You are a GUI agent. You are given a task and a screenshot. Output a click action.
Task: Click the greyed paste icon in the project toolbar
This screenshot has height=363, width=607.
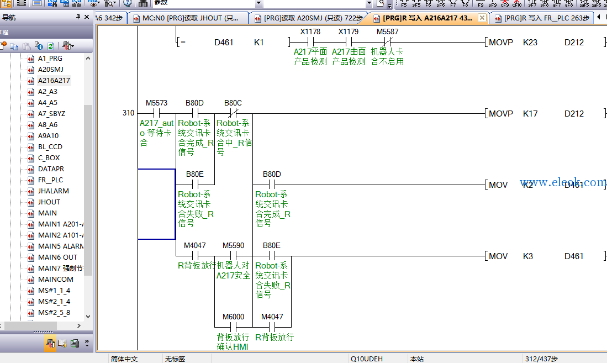(27, 46)
